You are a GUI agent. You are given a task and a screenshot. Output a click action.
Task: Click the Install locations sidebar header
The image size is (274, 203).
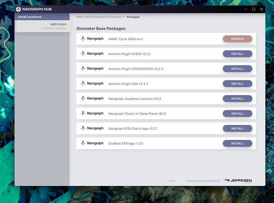tap(42, 17)
